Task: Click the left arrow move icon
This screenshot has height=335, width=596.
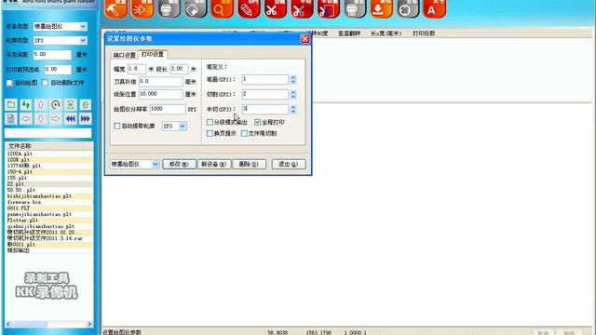Action: pos(26,119)
